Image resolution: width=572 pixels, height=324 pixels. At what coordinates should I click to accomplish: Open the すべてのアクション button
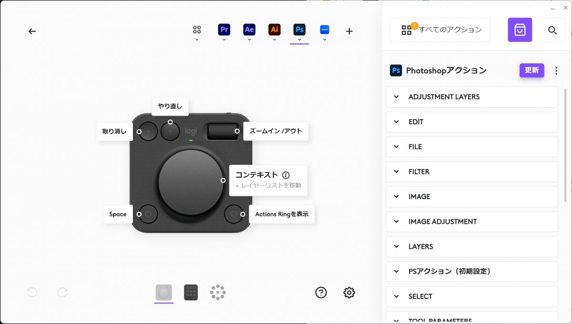click(440, 30)
